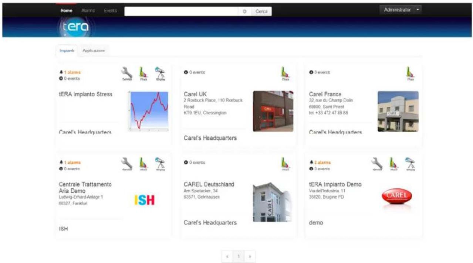Open the Administrator dropdown menu
473x263 pixels.
(401, 10)
